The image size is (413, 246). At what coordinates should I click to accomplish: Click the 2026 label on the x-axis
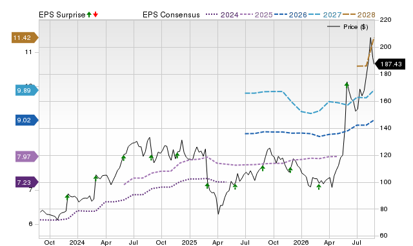[301, 242]
